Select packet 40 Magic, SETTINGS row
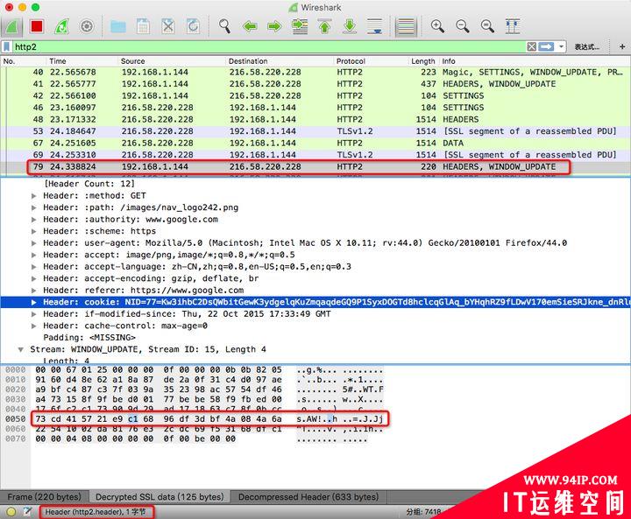Screen dimensions: 631x519 pos(315,73)
